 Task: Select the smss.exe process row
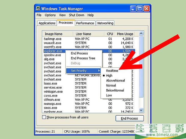click(x=89, y=108)
